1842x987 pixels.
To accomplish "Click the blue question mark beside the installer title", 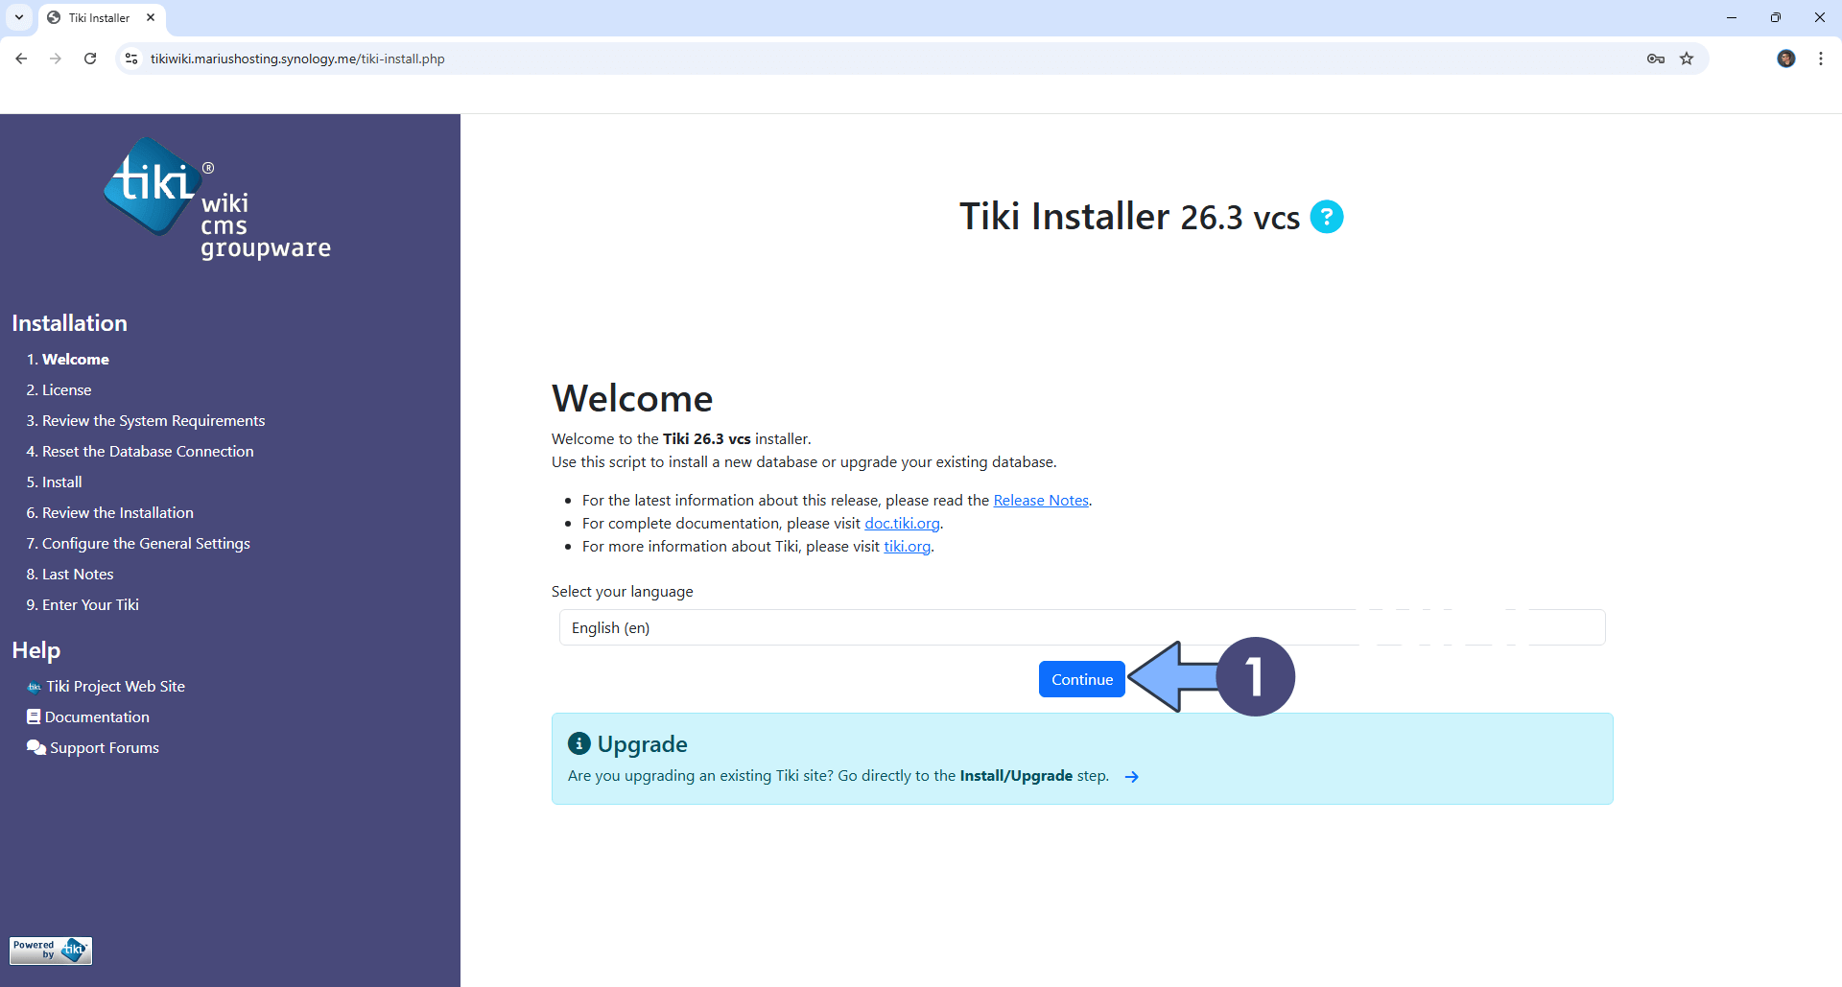I will click(1327, 217).
